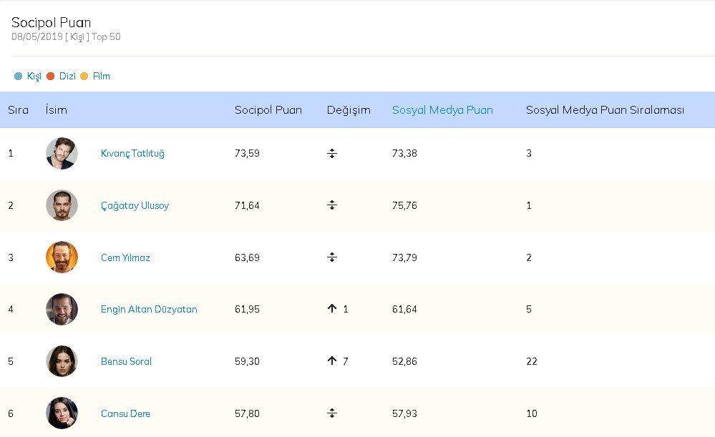Screen dimensions: 715x437
Task: Click Çağatay Ulusoy's avatar image
Action: click(62, 205)
